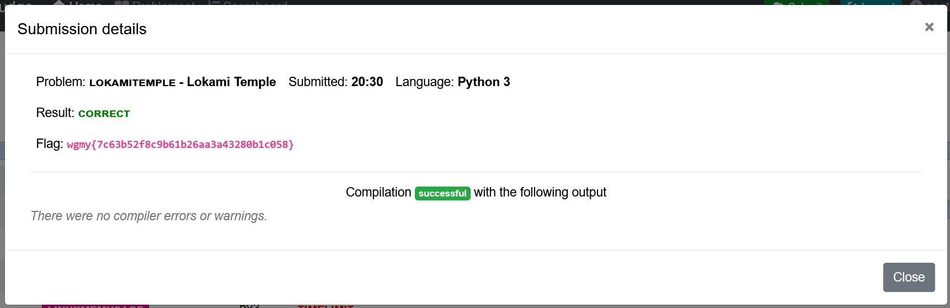Screen dimensions: 950x308
Task: Click the no compiler errors message
Action: [149, 216]
